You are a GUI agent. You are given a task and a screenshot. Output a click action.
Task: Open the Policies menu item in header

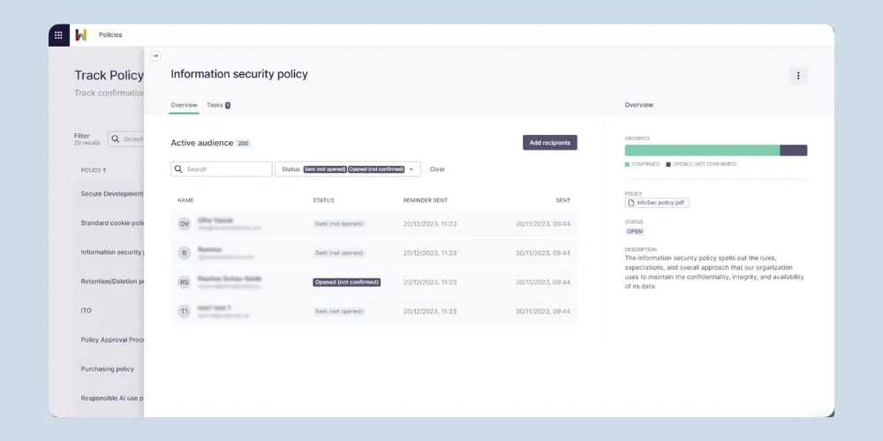[110, 35]
